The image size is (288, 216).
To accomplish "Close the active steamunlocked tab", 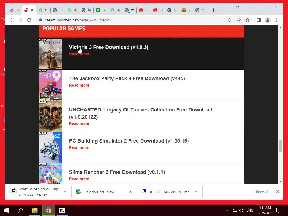I will 32,10.
